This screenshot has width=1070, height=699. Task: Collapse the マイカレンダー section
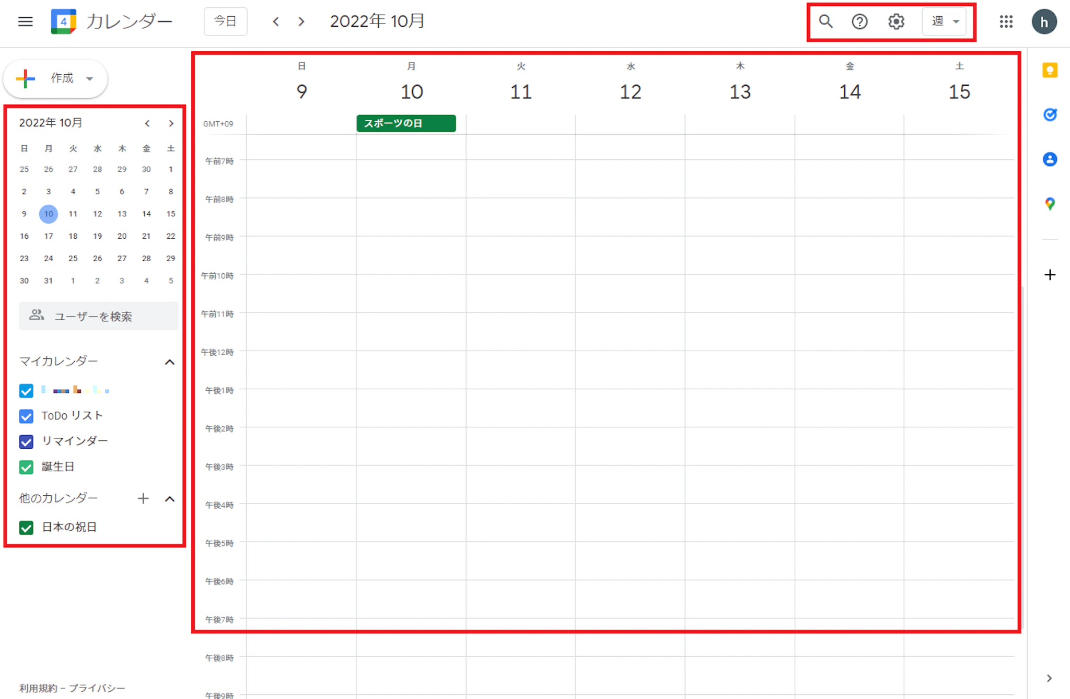point(169,362)
